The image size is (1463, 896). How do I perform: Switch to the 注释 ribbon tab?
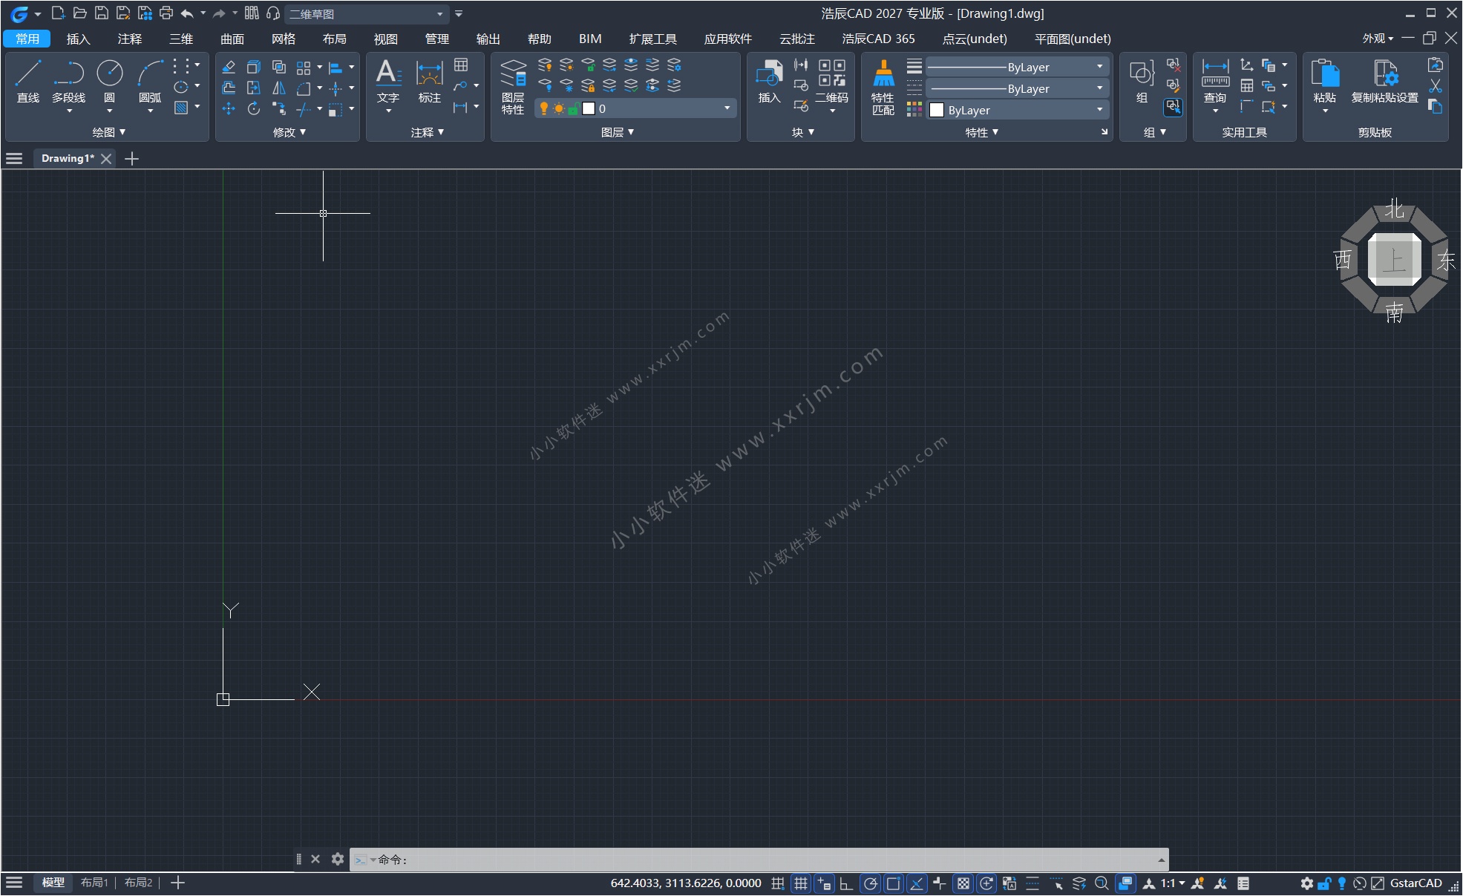pos(129,39)
